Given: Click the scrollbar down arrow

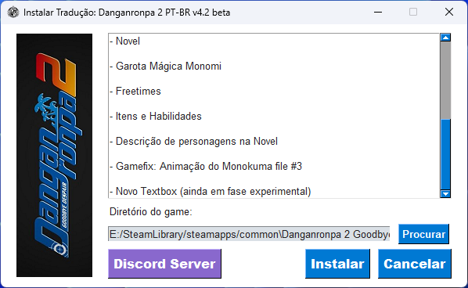Looking at the screenshot, I should pos(445,193).
